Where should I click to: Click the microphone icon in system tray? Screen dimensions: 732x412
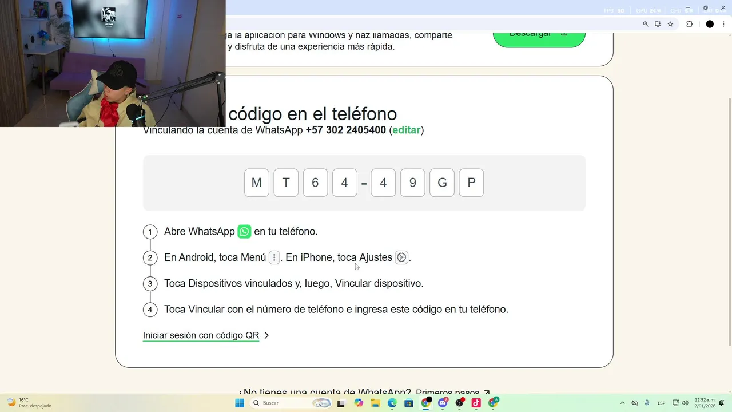[x=647, y=403]
